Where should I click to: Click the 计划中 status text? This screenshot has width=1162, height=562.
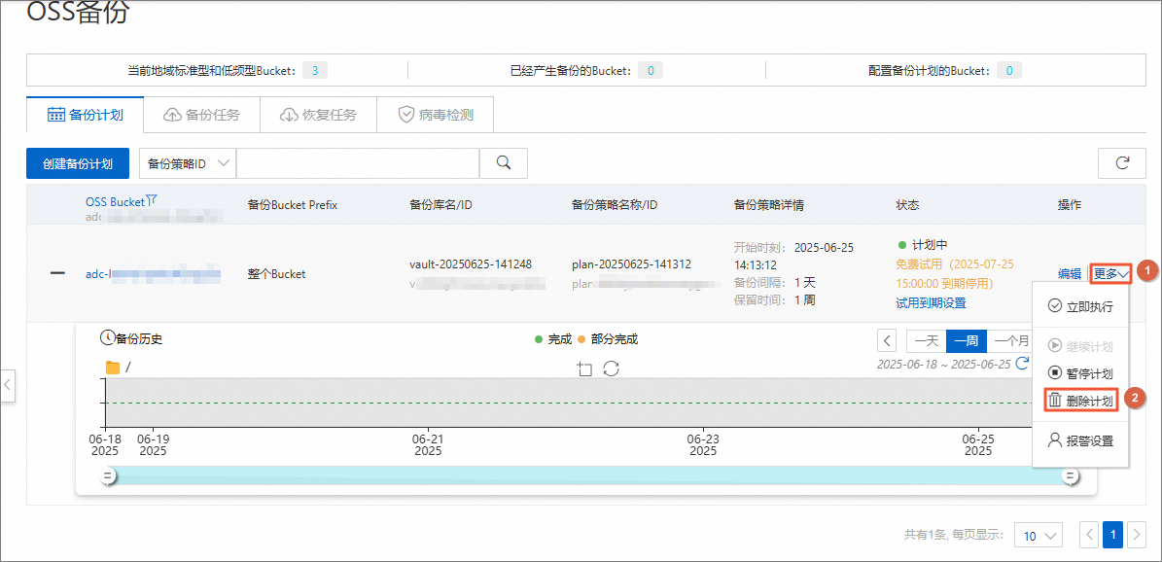click(928, 245)
